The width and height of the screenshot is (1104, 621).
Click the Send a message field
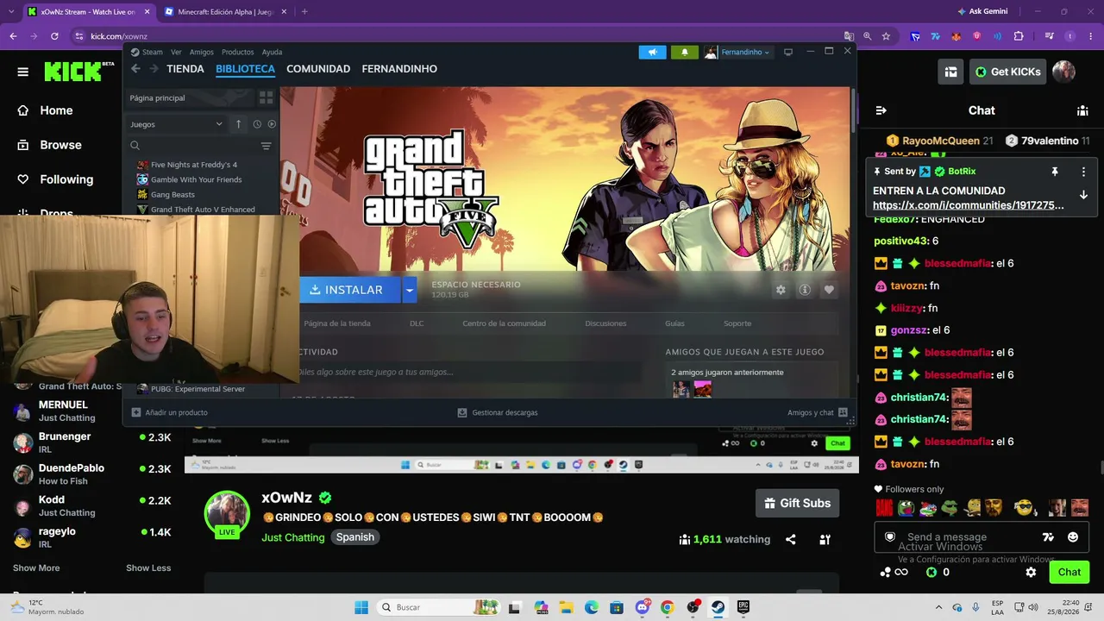(x=957, y=537)
